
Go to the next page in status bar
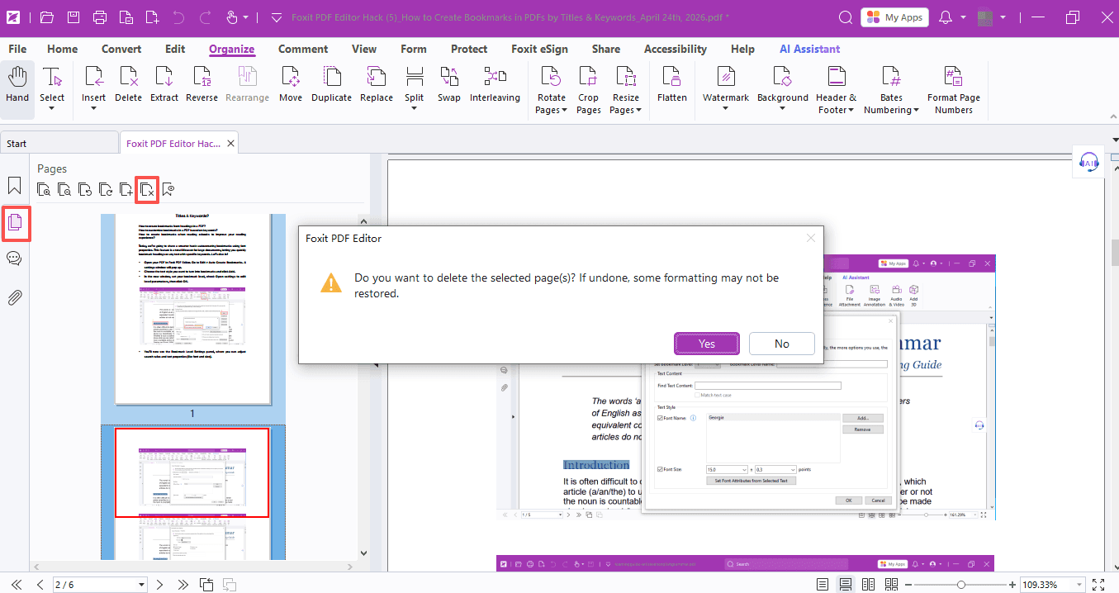(x=159, y=585)
